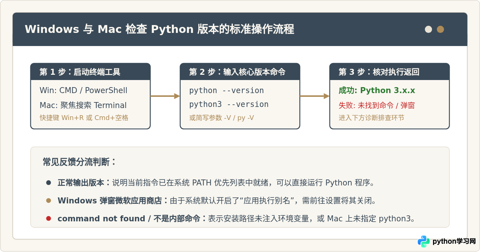Click the command "python --version"
The height and width of the screenshot is (252, 480).
(x=226, y=90)
